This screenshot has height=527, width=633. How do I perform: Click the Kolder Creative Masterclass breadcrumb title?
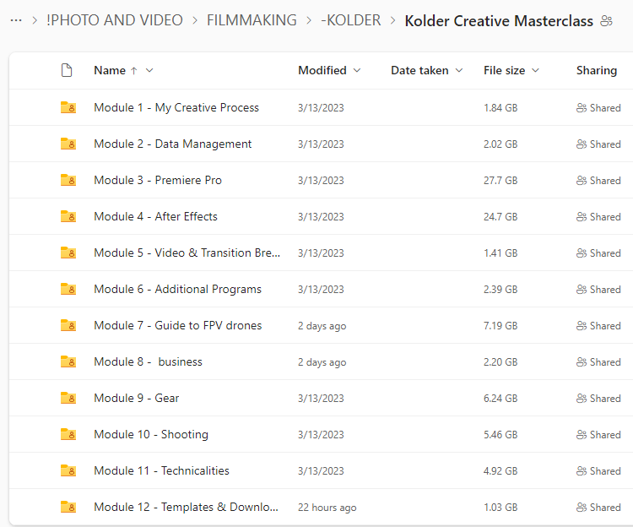point(499,20)
